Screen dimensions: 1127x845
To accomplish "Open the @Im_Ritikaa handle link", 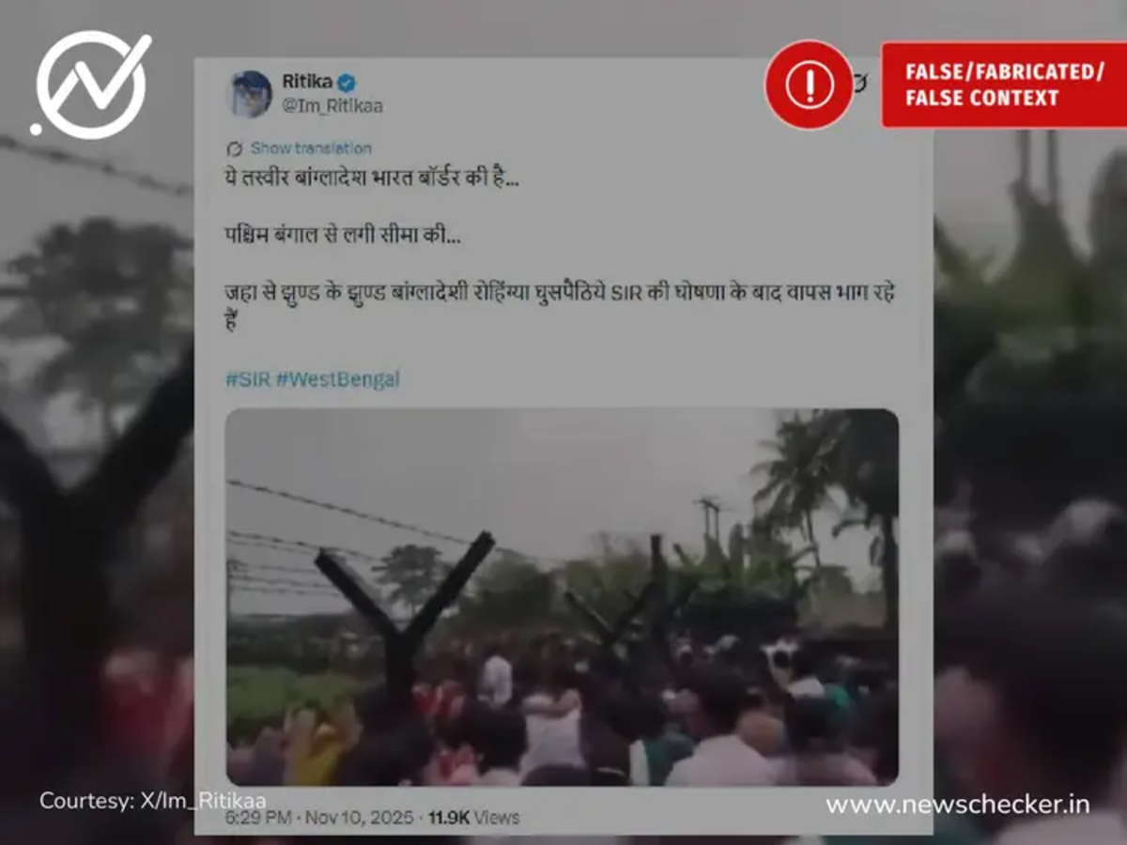I will (332, 106).
